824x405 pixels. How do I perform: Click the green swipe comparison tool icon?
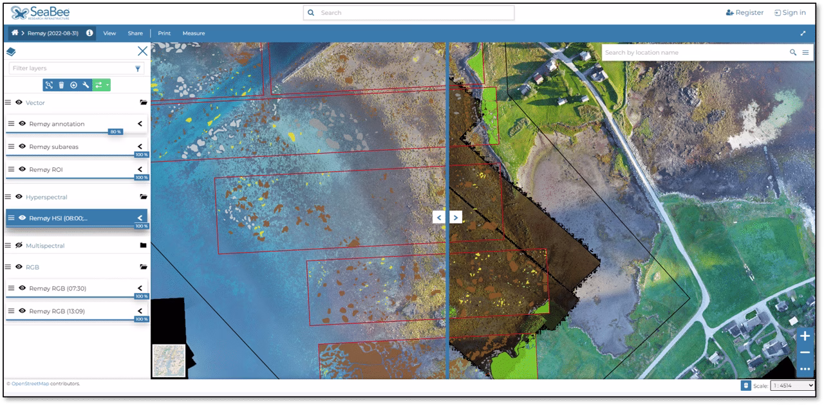(99, 84)
